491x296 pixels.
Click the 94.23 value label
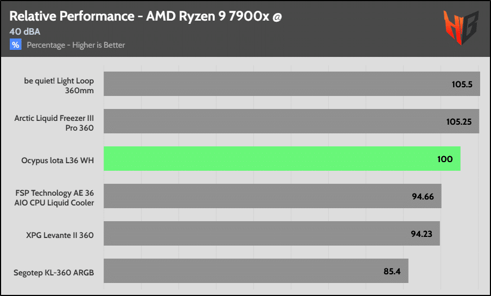(x=422, y=234)
